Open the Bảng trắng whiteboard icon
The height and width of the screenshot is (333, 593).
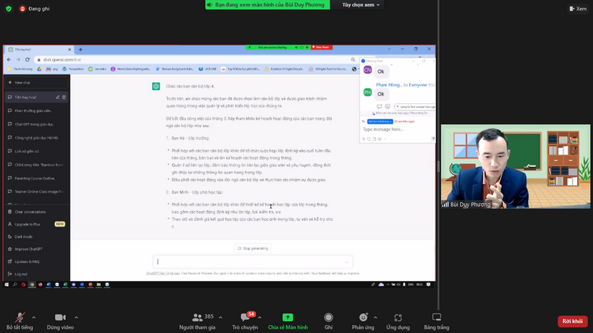(x=436, y=318)
